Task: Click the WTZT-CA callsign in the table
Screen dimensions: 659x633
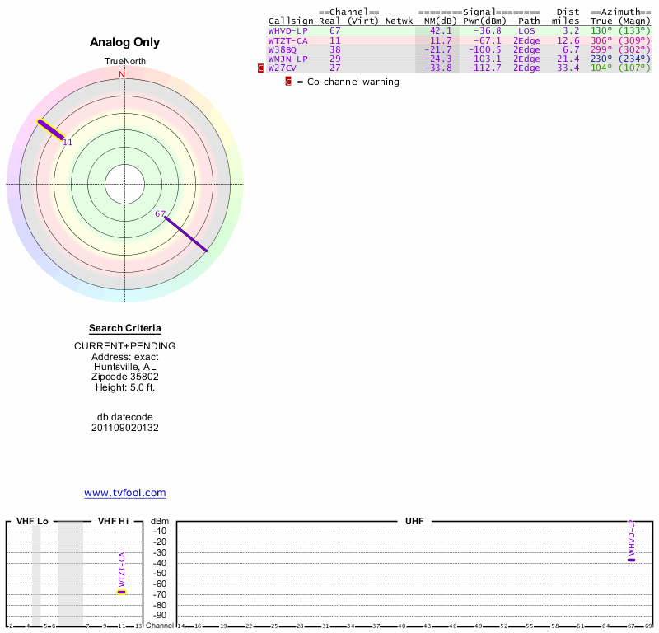Action: (287, 40)
